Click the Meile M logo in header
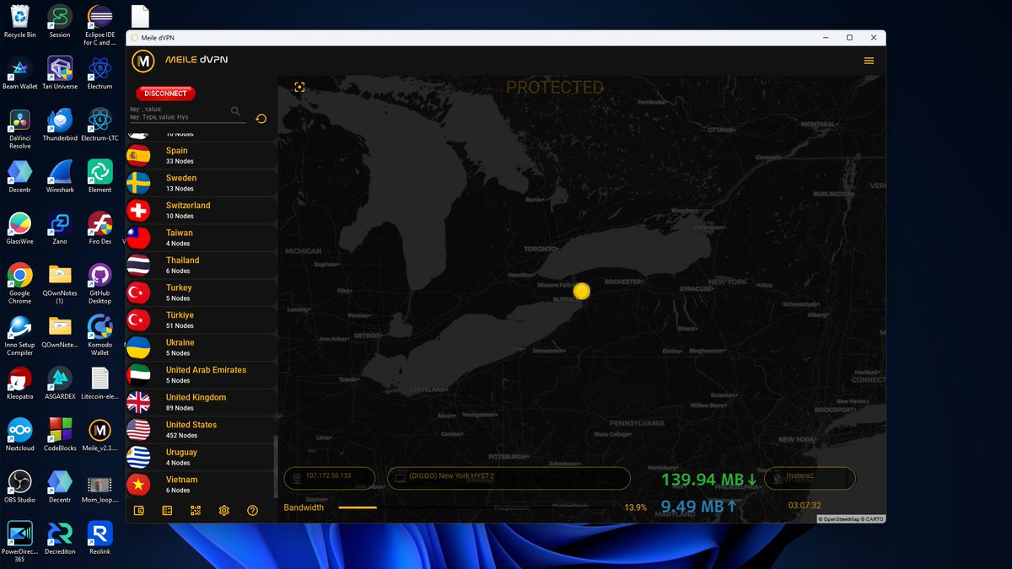Viewport: 1012px width, 569px height. pos(144,61)
